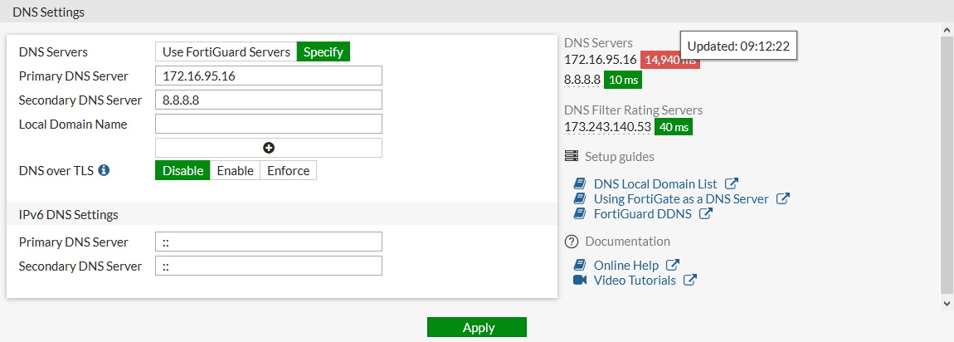Select Use FortiGuard Servers option
Viewport: 954px width, 342px height.
(226, 51)
